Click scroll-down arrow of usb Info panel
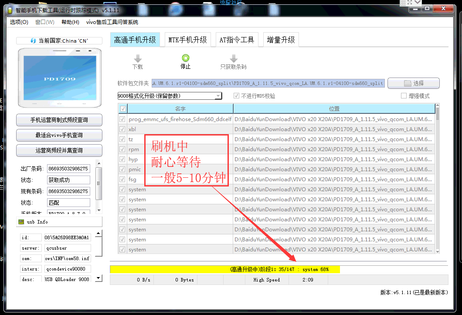This screenshot has width=462, height=315. click(x=99, y=278)
